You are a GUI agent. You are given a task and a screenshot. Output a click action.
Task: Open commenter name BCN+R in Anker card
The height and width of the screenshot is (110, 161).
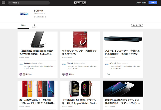(x=27, y=63)
